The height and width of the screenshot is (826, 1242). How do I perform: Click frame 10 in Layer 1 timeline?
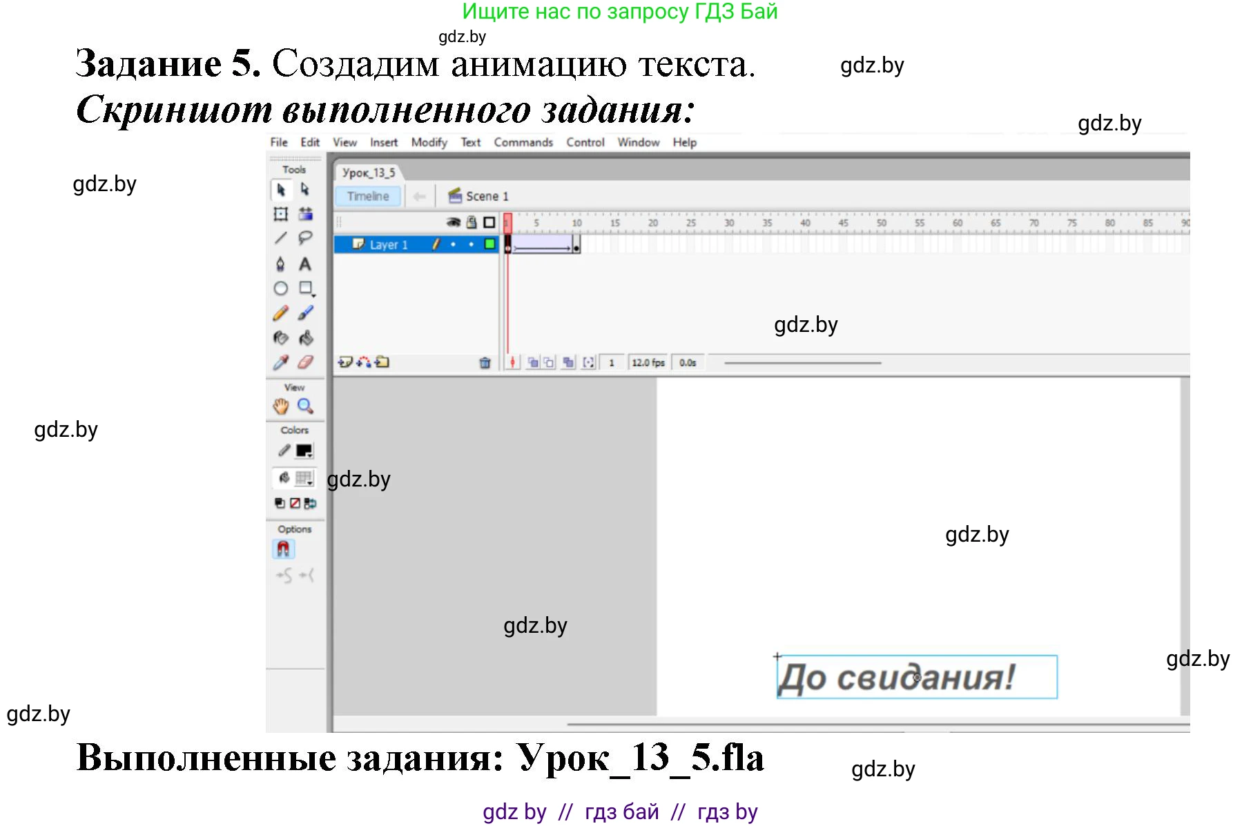tap(577, 245)
